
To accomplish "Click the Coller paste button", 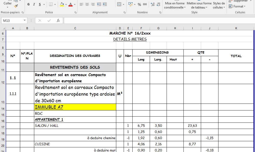I will tap(7, 4).
